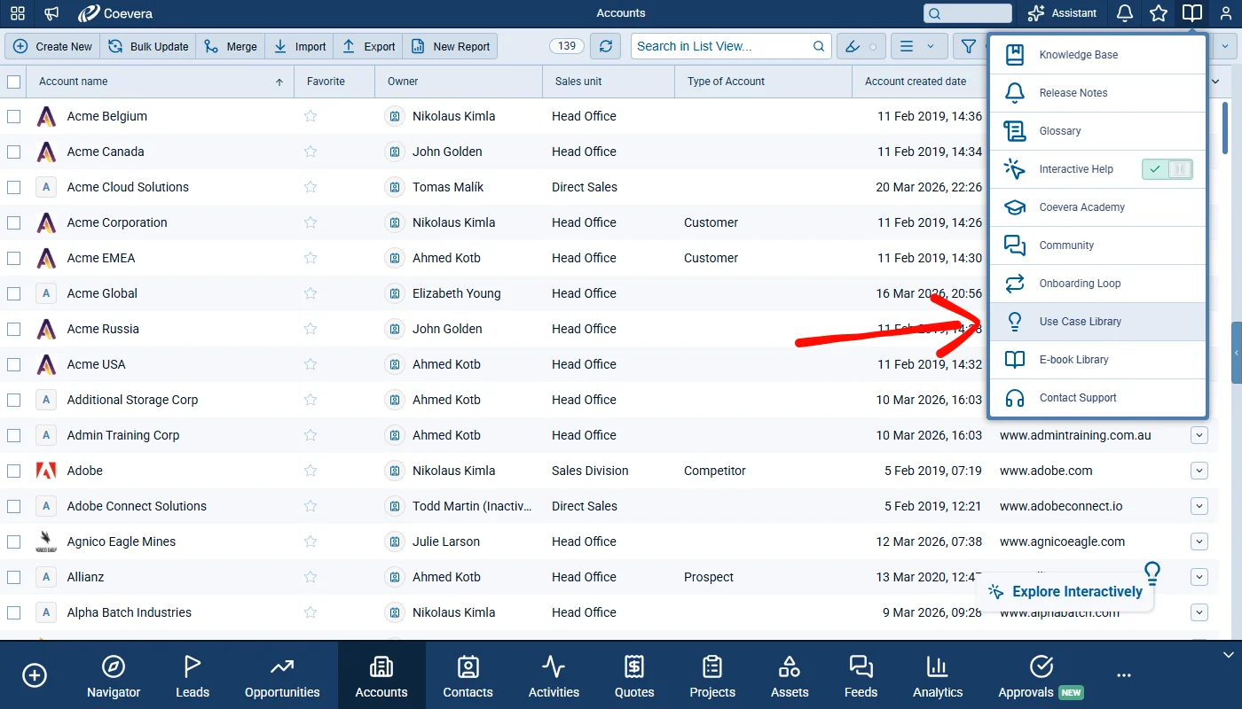
Task: Open Analytics in bottom navigation
Action: click(938, 675)
